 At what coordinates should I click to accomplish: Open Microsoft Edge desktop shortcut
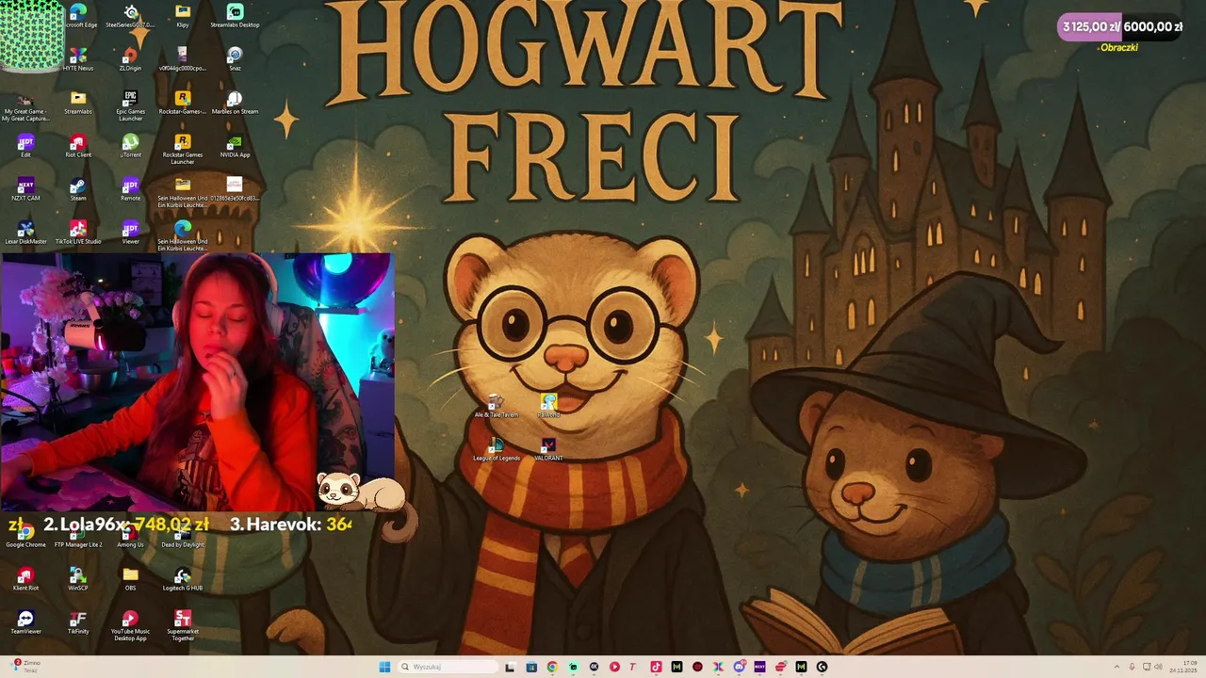click(x=79, y=16)
